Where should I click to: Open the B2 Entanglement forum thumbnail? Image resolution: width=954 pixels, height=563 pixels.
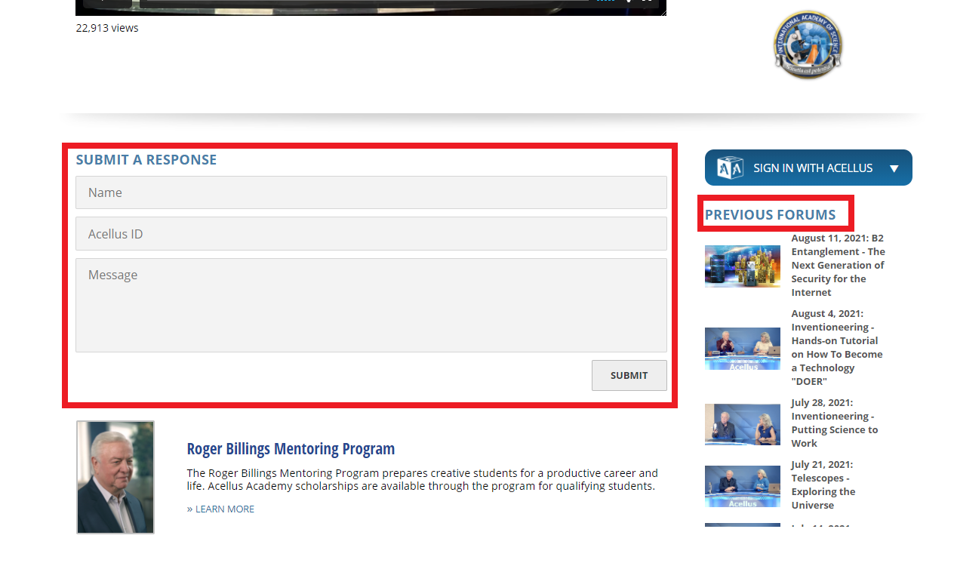click(743, 266)
